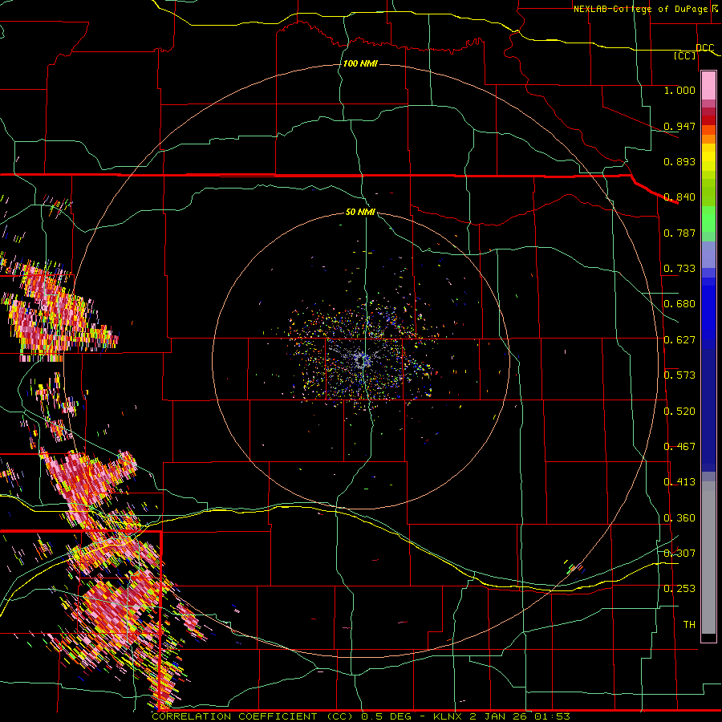Click the 0.360 value on the color scale
This screenshot has height=722, width=722.
click(679, 518)
